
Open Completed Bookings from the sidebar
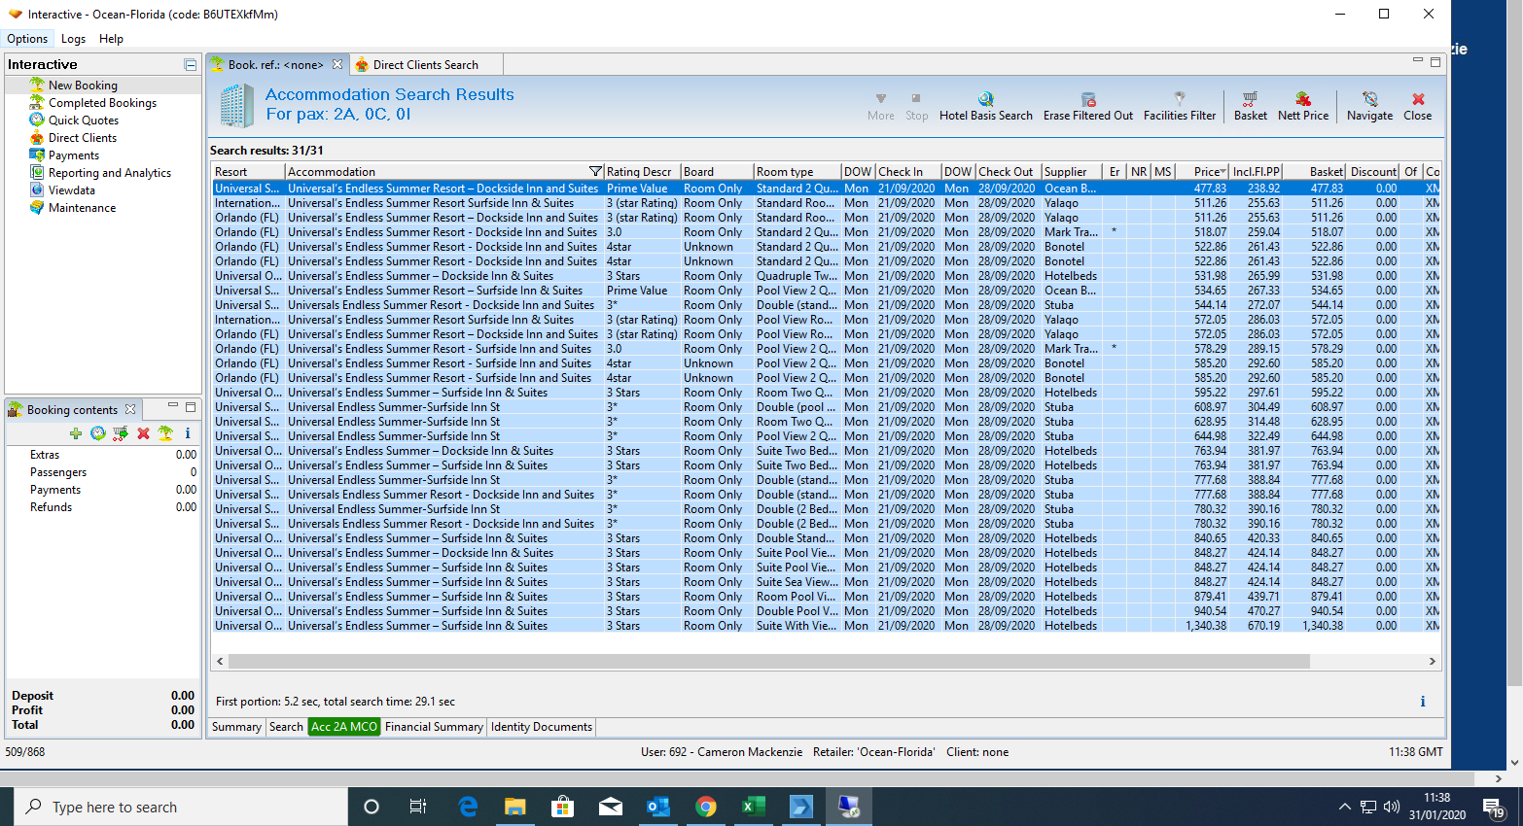pos(102,103)
